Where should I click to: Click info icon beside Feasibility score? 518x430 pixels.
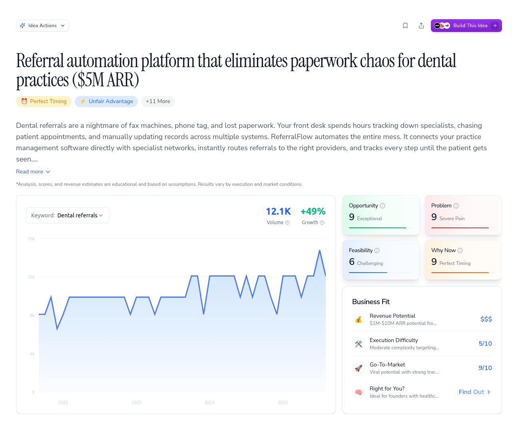(x=377, y=251)
